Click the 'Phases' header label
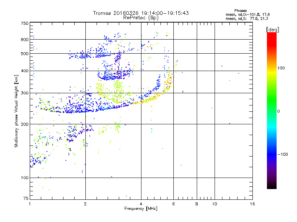The width and height of the screenshot is (297, 222). point(240,11)
